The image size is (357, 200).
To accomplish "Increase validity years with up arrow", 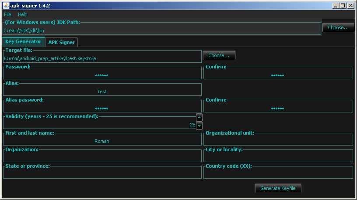I will [199, 117].
